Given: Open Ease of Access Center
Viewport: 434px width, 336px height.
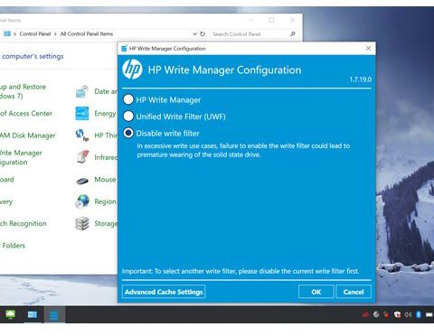Looking at the screenshot, I should [x=26, y=114].
